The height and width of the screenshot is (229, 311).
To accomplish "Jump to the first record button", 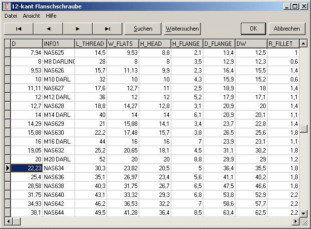I will pyautogui.click(x=19, y=29).
